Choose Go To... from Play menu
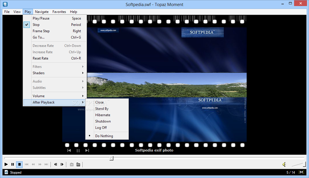 tap(55, 37)
